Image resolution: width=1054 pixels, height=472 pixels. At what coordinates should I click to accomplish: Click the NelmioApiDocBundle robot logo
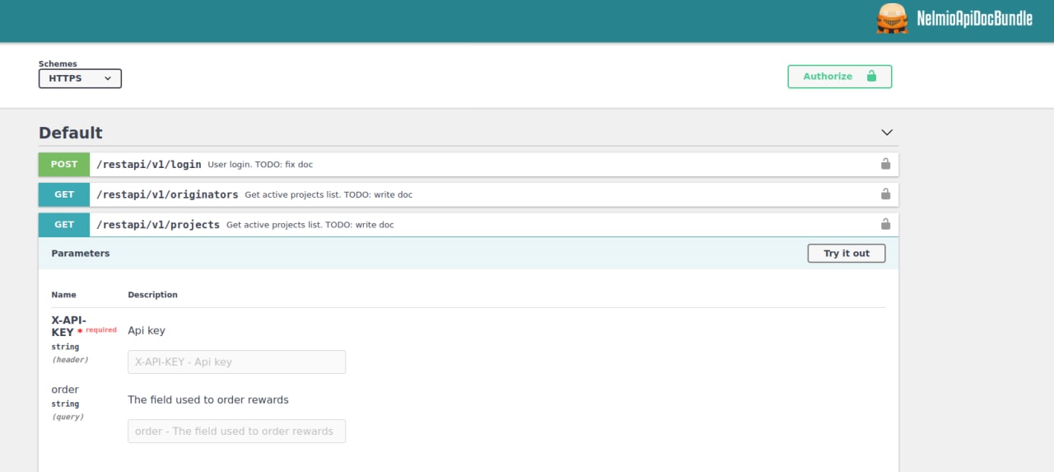click(892, 18)
